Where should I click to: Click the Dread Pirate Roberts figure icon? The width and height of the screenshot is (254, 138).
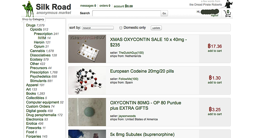click(x=229, y=4)
